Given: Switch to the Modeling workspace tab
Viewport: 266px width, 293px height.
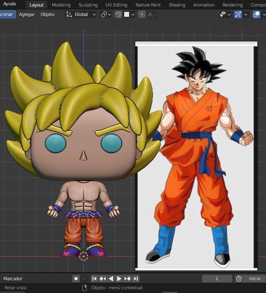Looking at the screenshot, I should 61,5.
